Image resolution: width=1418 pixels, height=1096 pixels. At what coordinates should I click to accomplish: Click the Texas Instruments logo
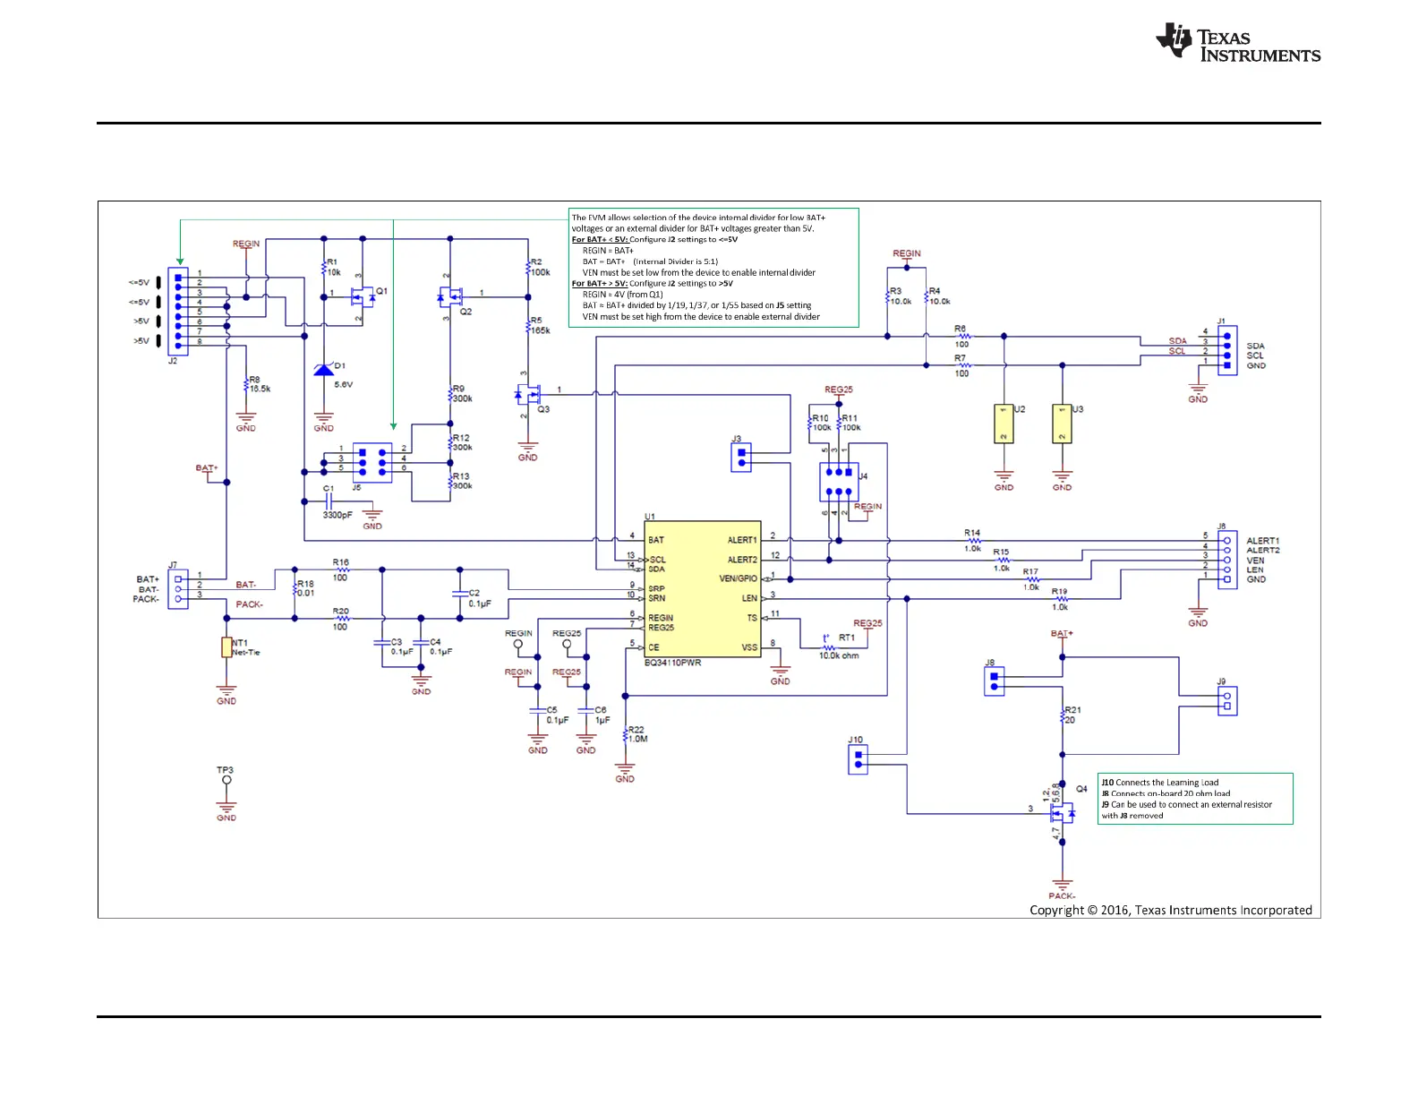(1238, 42)
